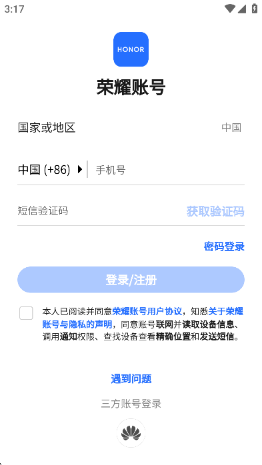
Task: Tap the cellular signal icon
Action: (242, 9)
